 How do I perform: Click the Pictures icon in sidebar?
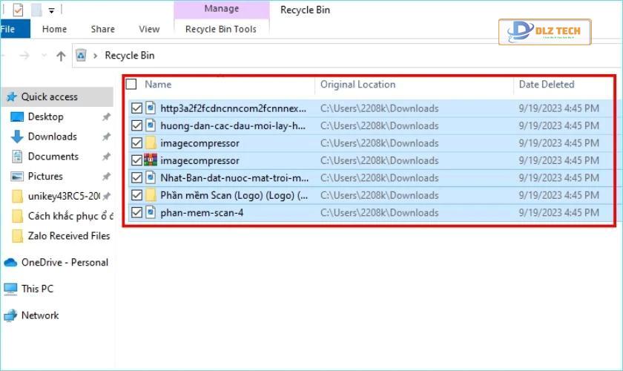click(x=17, y=176)
